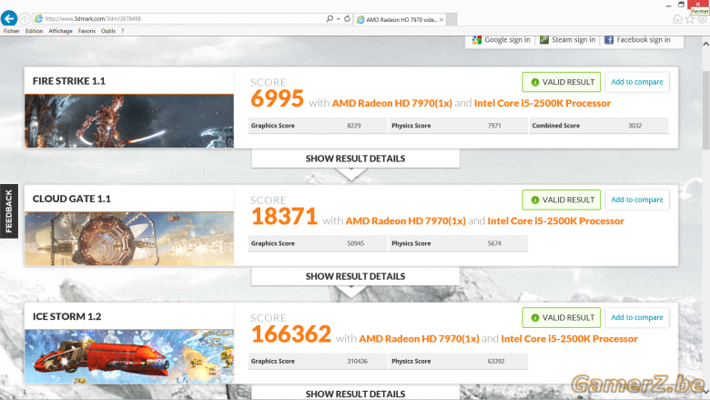Open the browser Home icon

677,19
